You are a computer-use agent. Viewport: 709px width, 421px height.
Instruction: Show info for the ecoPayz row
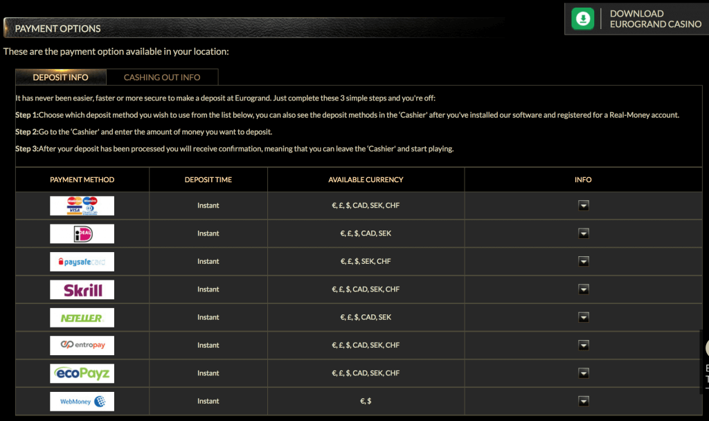(583, 373)
